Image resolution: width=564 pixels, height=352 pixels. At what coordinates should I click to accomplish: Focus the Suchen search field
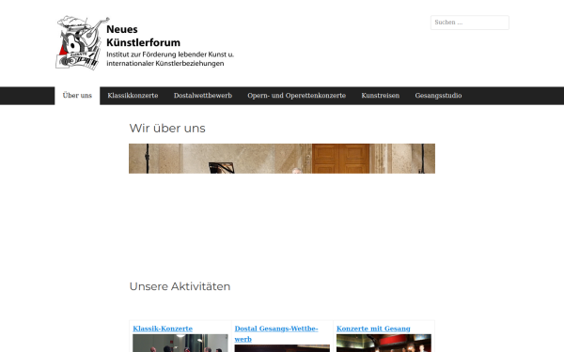click(469, 23)
